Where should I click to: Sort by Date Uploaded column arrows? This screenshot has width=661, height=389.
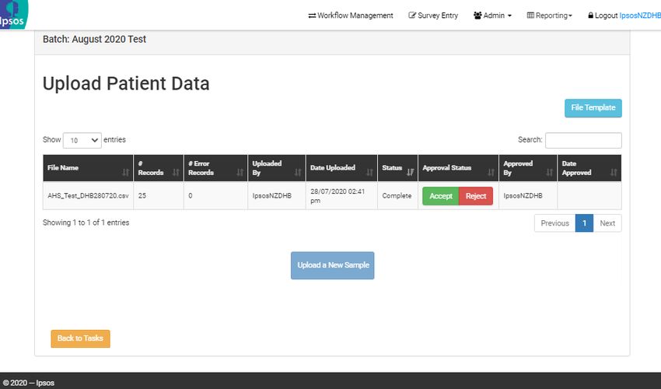pos(369,172)
